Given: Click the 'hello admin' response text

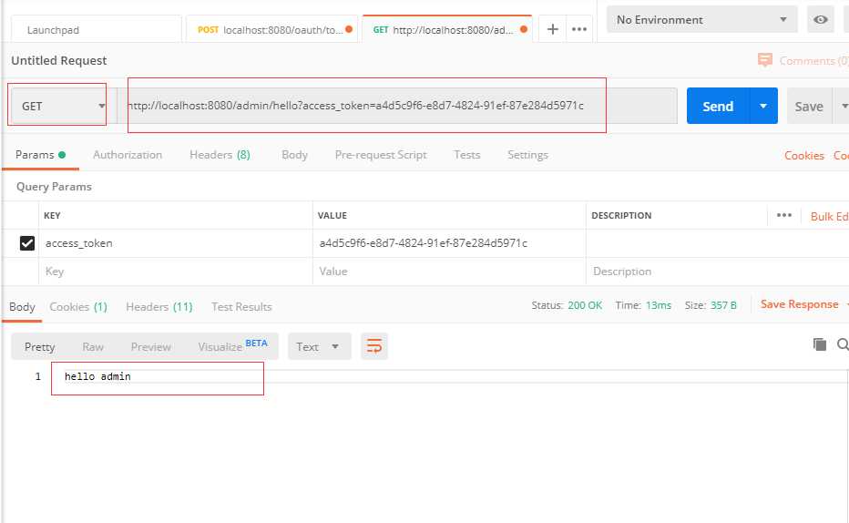Looking at the screenshot, I should [x=97, y=376].
